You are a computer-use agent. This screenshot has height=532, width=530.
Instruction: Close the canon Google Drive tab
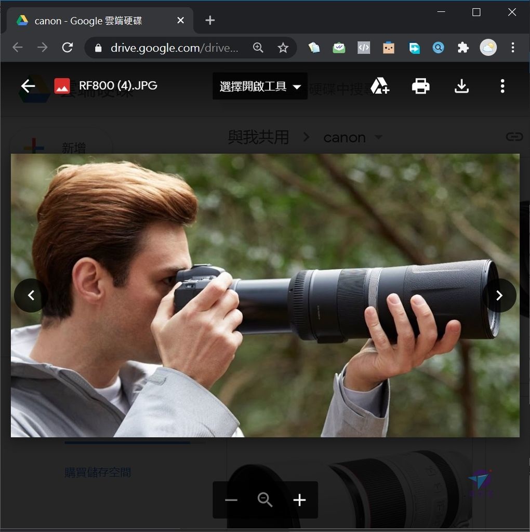click(180, 20)
